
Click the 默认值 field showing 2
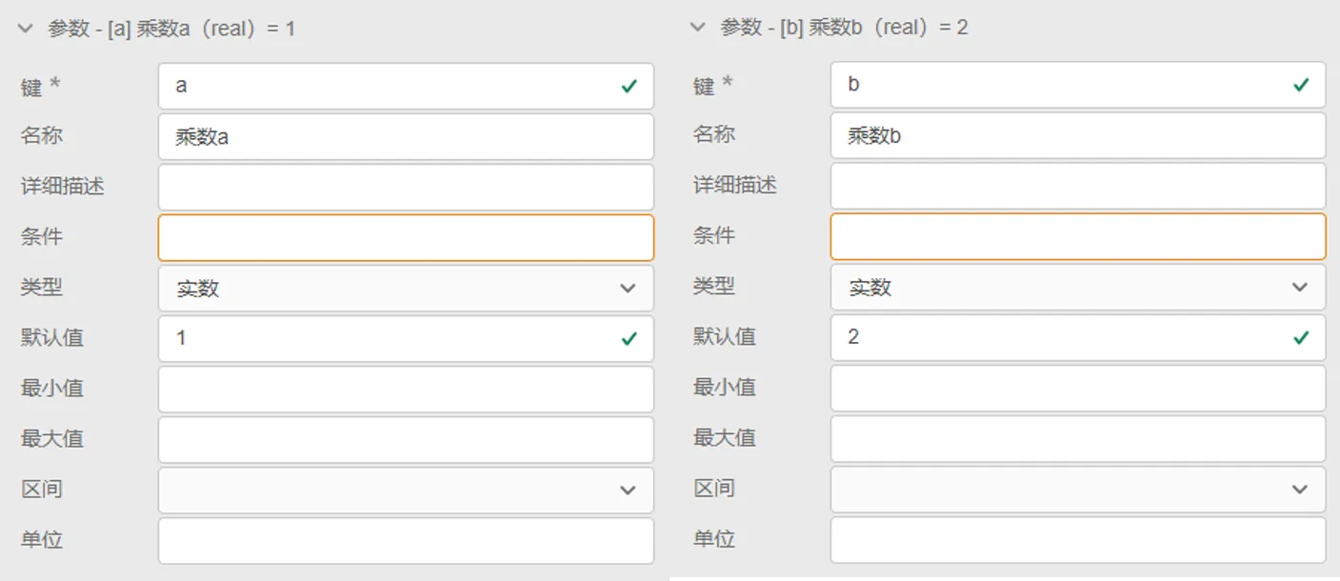click(x=1078, y=337)
